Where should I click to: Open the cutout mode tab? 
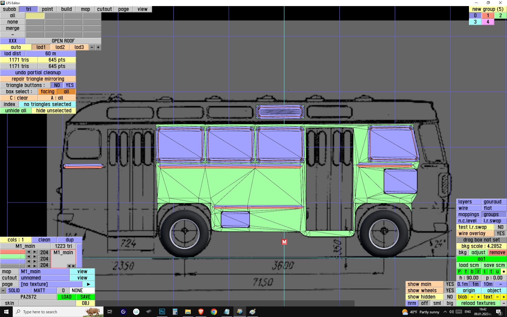point(104,9)
